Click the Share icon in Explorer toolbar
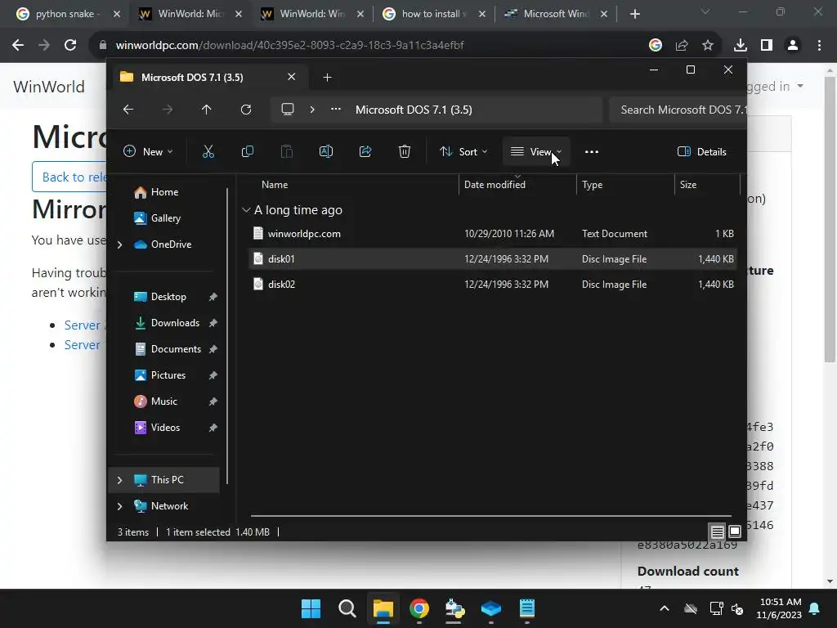This screenshot has height=628, width=837. (365, 151)
